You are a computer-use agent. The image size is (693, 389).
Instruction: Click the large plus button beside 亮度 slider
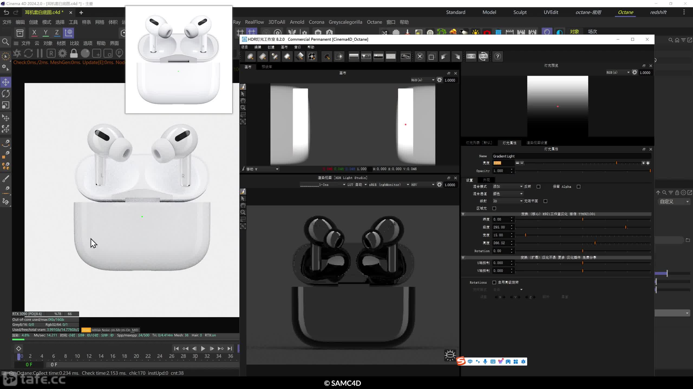648,163
